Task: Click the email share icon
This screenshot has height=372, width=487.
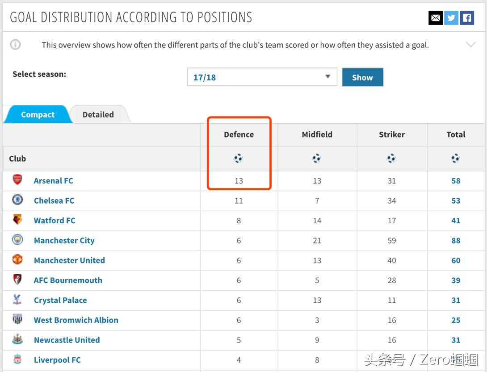Action: pos(436,18)
